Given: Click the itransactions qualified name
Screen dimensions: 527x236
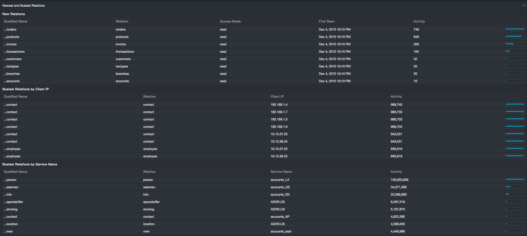Looking at the screenshot, I should [14, 52].
